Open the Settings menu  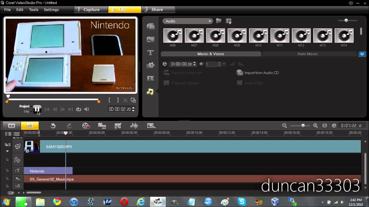(51, 10)
